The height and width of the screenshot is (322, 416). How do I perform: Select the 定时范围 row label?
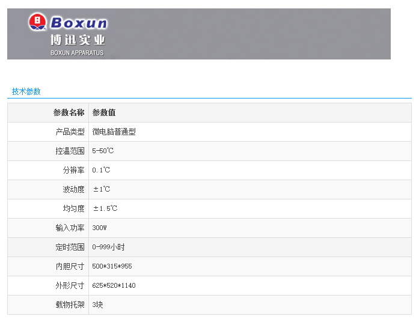point(70,247)
